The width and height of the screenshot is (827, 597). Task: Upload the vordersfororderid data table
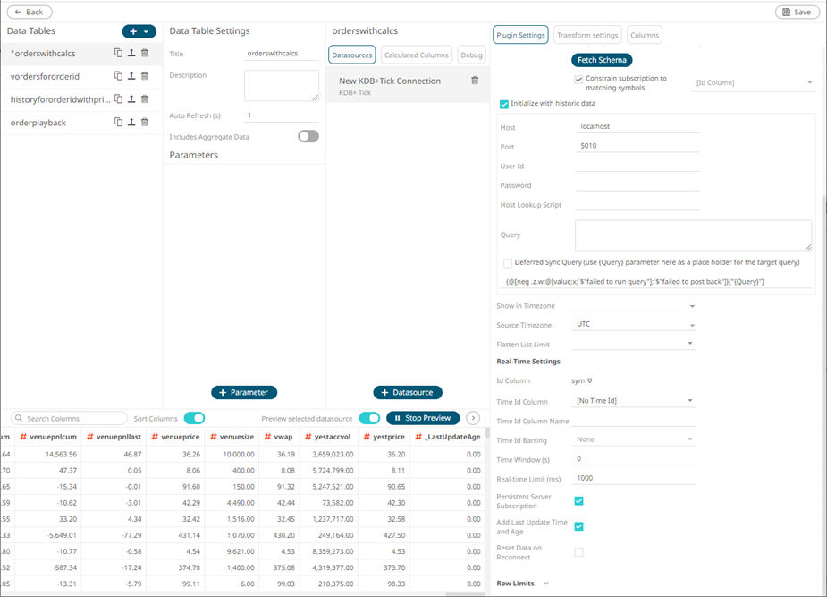[x=131, y=76]
